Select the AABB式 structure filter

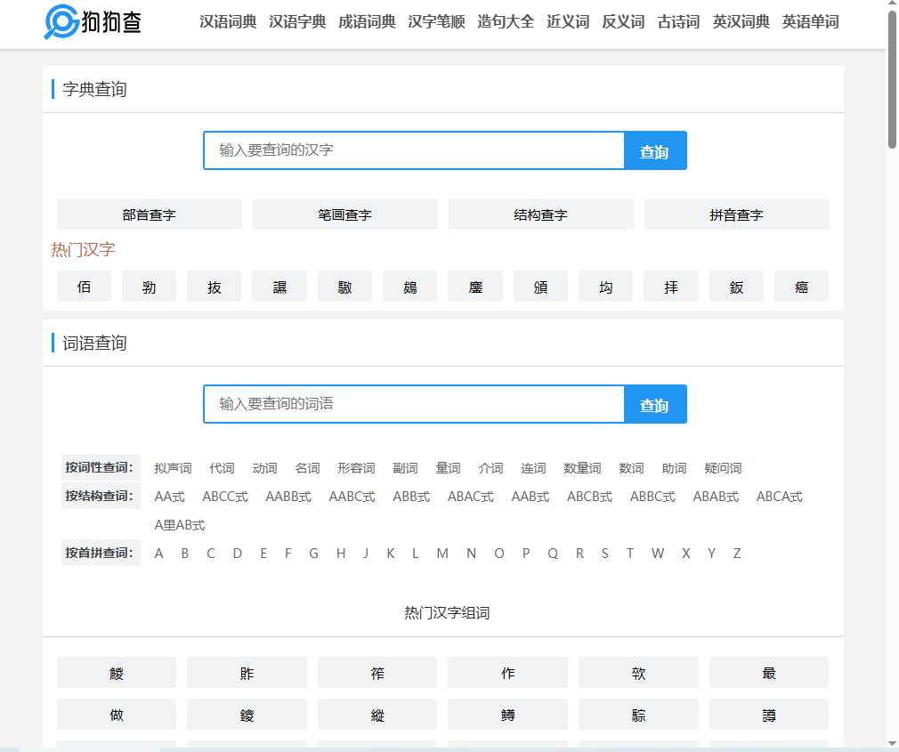pyautogui.click(x=287, y=497)
